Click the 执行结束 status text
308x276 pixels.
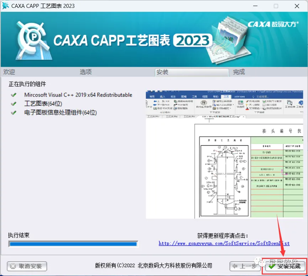coord(19,235)
